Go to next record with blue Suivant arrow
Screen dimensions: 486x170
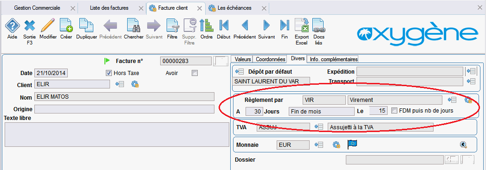266,25
